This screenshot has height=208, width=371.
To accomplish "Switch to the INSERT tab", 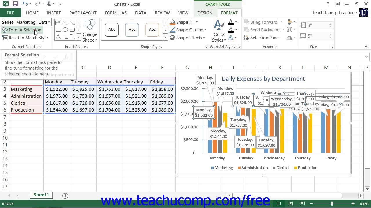I will click(x=54, y=13).
